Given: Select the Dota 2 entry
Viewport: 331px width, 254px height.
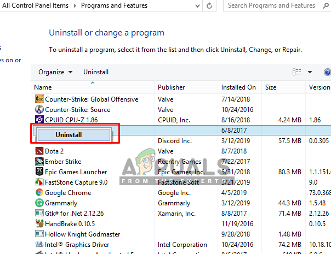Looking at the screenshot, I should tap(54, 151).
